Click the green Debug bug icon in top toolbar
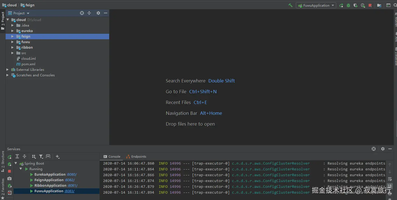Viewport: 397px width, 200px height. point(348,5)
